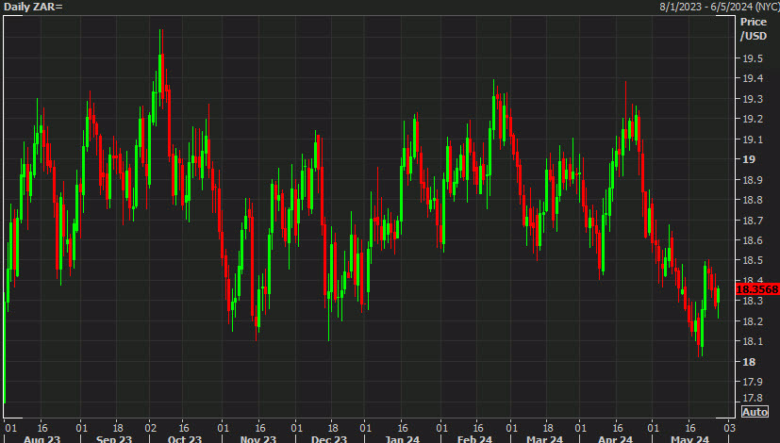Viewport: 780px width, 443px height.
Task: Click the 18.5 price axis value
Action: (x=753, y=260)
